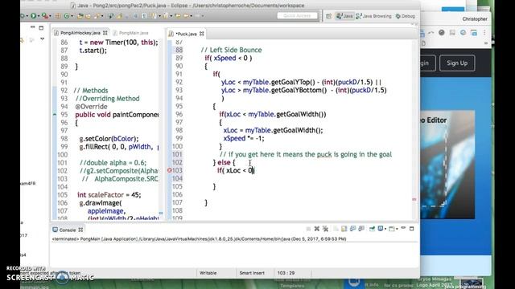Switch to the Java perspective
This screenshot has width=515, height=289.
tap(344, 16)
